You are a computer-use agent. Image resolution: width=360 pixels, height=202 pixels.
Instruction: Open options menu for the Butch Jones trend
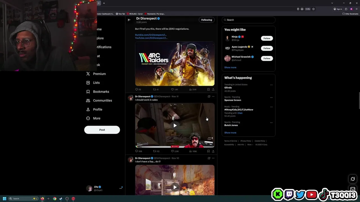271,123
